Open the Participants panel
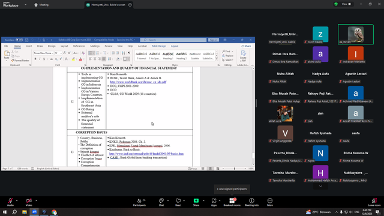 pyautogui.click(x=139, y=202)
